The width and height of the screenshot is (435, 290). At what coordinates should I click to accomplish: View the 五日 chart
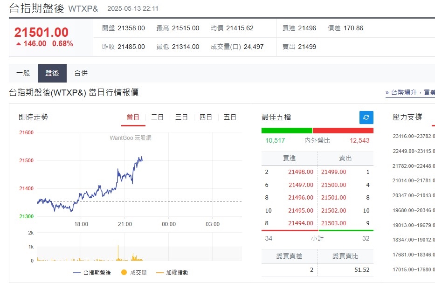click(x=230, y=117)
